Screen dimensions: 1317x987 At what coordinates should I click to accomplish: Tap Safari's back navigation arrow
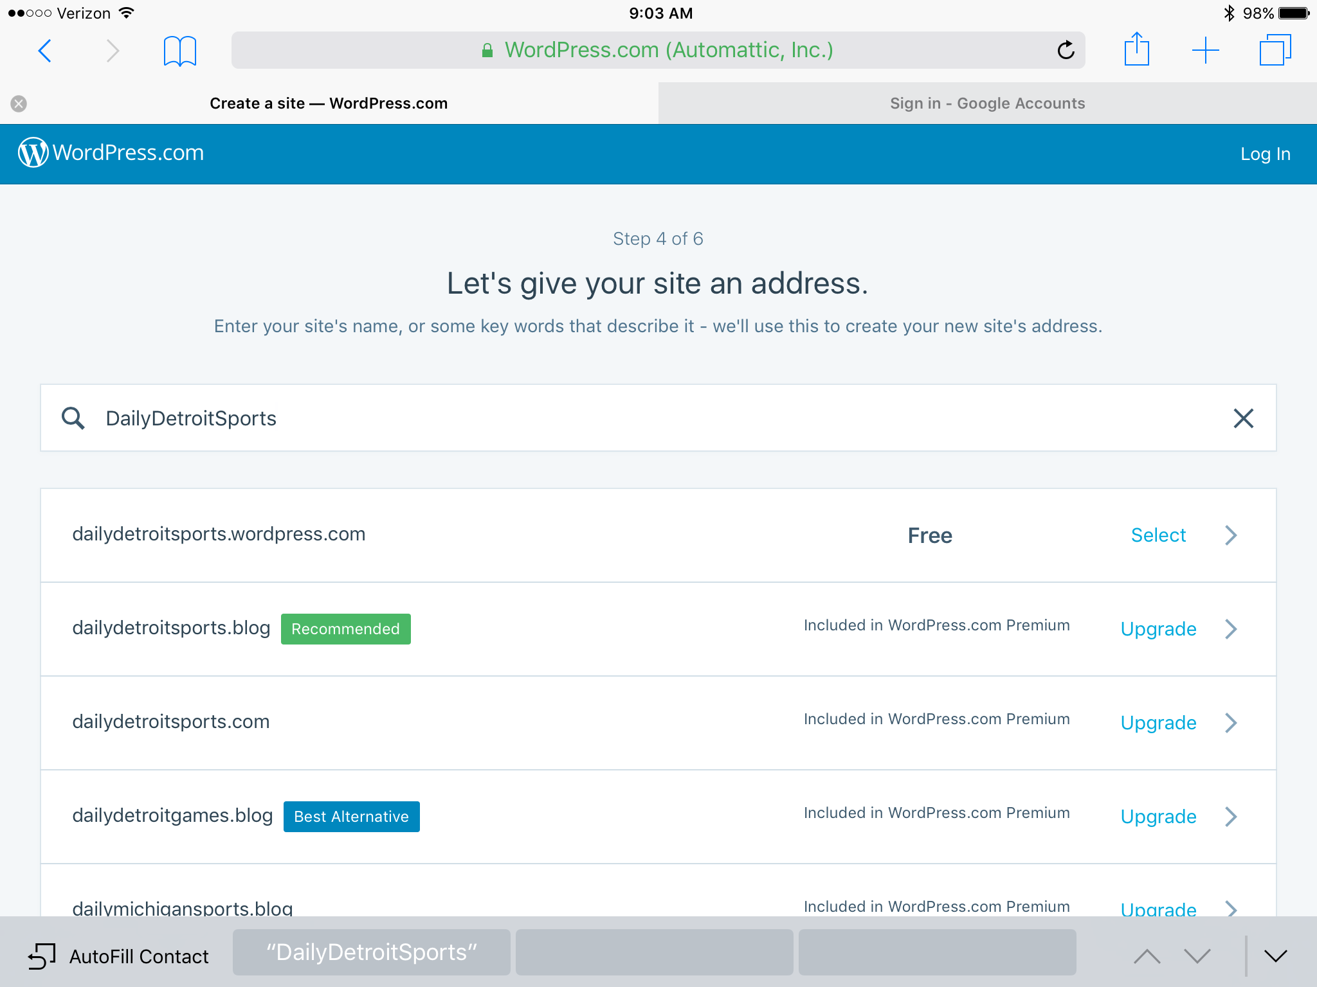(x=45, y=51)
